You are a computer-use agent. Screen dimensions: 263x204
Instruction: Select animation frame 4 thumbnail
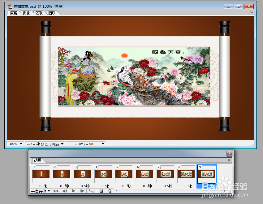tap(103, 174)
